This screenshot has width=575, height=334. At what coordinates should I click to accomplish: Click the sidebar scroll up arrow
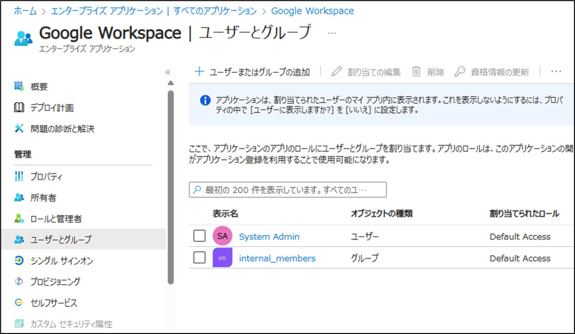point(170,83)
